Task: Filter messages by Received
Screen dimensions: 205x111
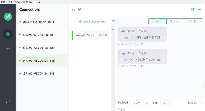Action: pos(175,21)
